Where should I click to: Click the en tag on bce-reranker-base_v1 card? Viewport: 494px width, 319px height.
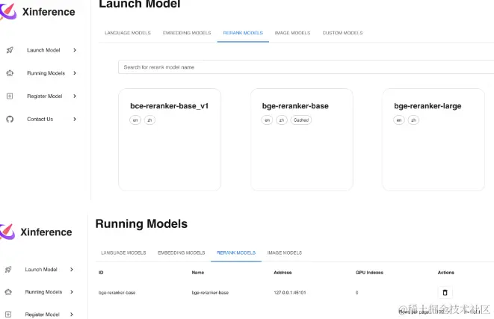(x=135, y=120)
